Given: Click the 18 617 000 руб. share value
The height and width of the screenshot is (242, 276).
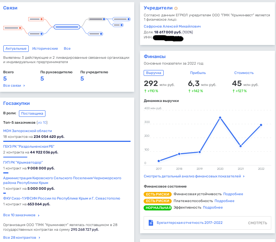Looking at the screenshot, I should (x=168, y=32).
